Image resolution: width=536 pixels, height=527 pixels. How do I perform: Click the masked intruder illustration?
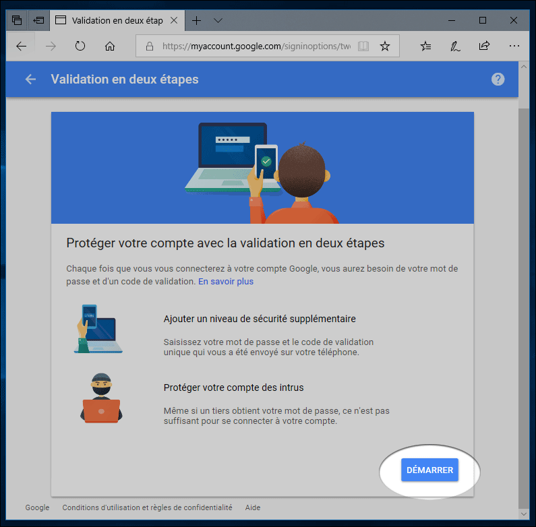tap(101, 398)
